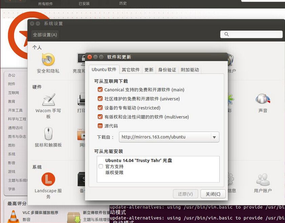Choose the 图书与杂志 category

(17, 136)
